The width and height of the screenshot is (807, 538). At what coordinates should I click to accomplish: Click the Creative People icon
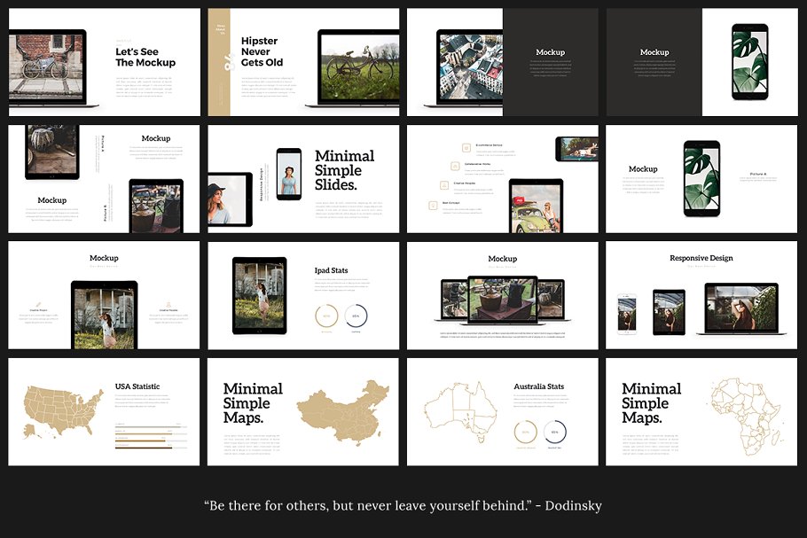click(x=444, y=185)
